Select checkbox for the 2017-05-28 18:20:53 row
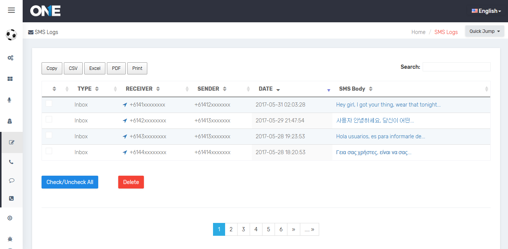Viewport: 508px width, 249px height. 49,151
